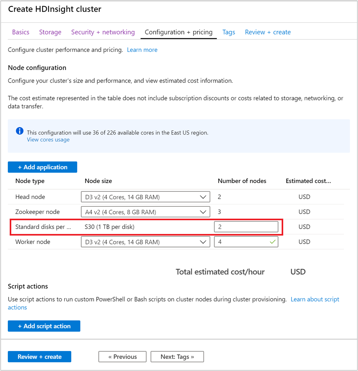Switch to the Basics tab

click(21, 32)
